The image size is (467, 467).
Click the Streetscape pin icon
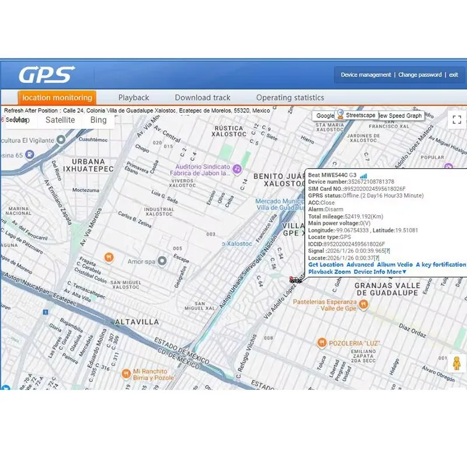(340, 114)
